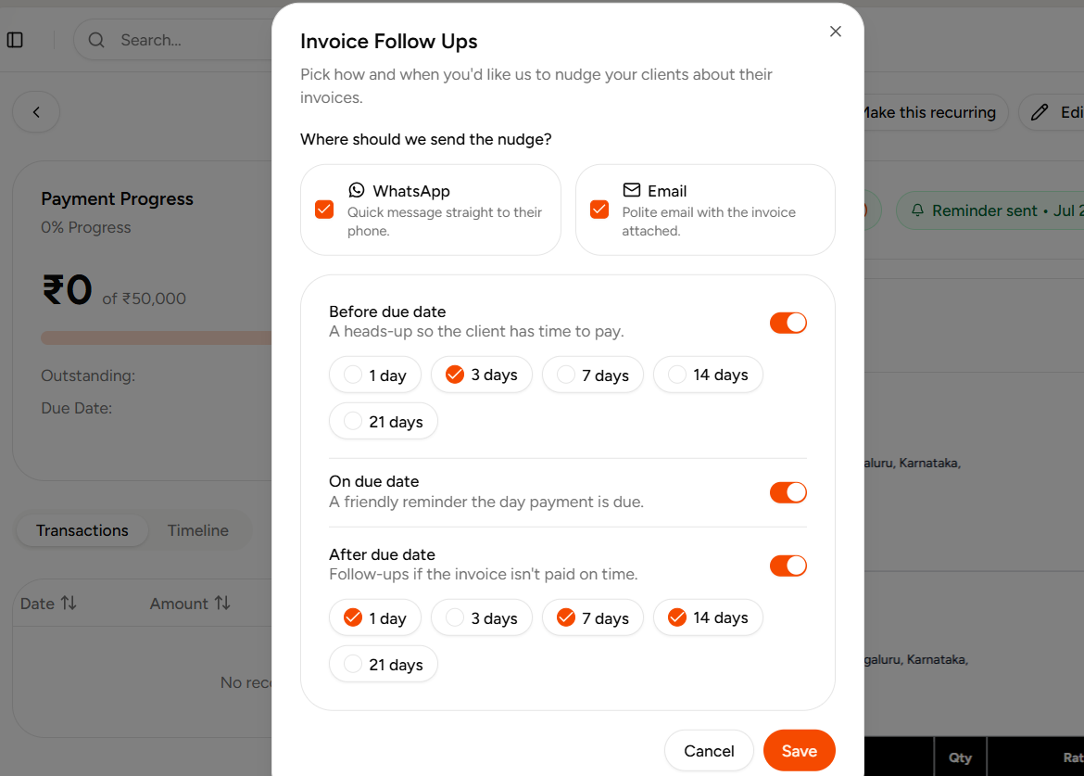This screenshot has width=1084, height=776.
Task: Click the pencil Edit icon
Action: click(1039, 112)
